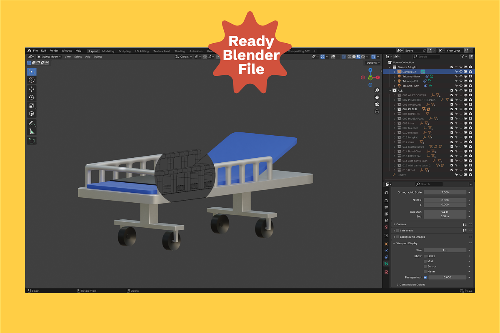
Task: Click the Clip Start value field
Action: (x=445, y=212)
